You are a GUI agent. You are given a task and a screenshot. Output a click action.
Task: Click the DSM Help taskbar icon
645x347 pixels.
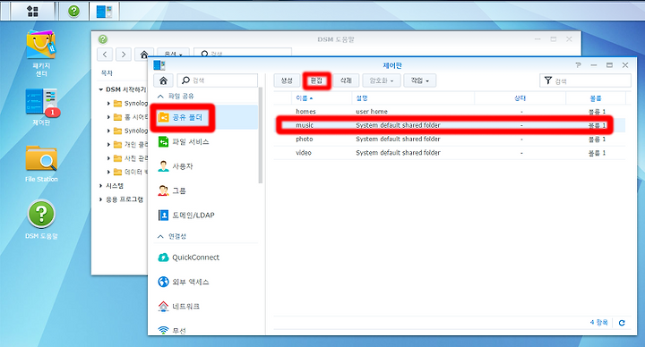point(73,11)
